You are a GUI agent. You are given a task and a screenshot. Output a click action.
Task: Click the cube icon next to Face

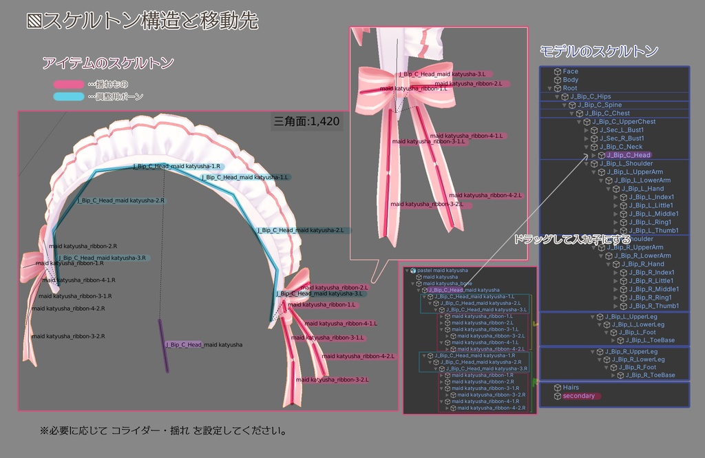pyautogui.click(x=558, y=72)
